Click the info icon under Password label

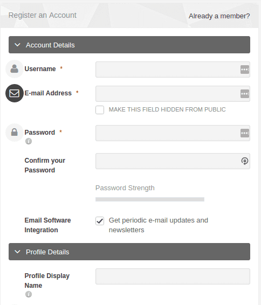pos(29,141)
